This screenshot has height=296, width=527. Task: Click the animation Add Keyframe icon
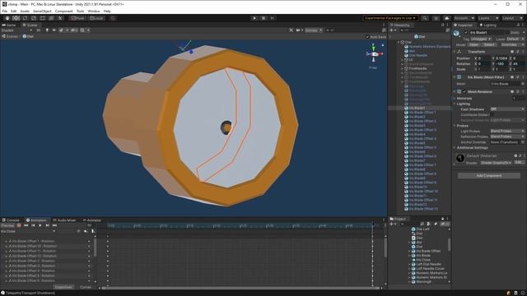(86, 231)
